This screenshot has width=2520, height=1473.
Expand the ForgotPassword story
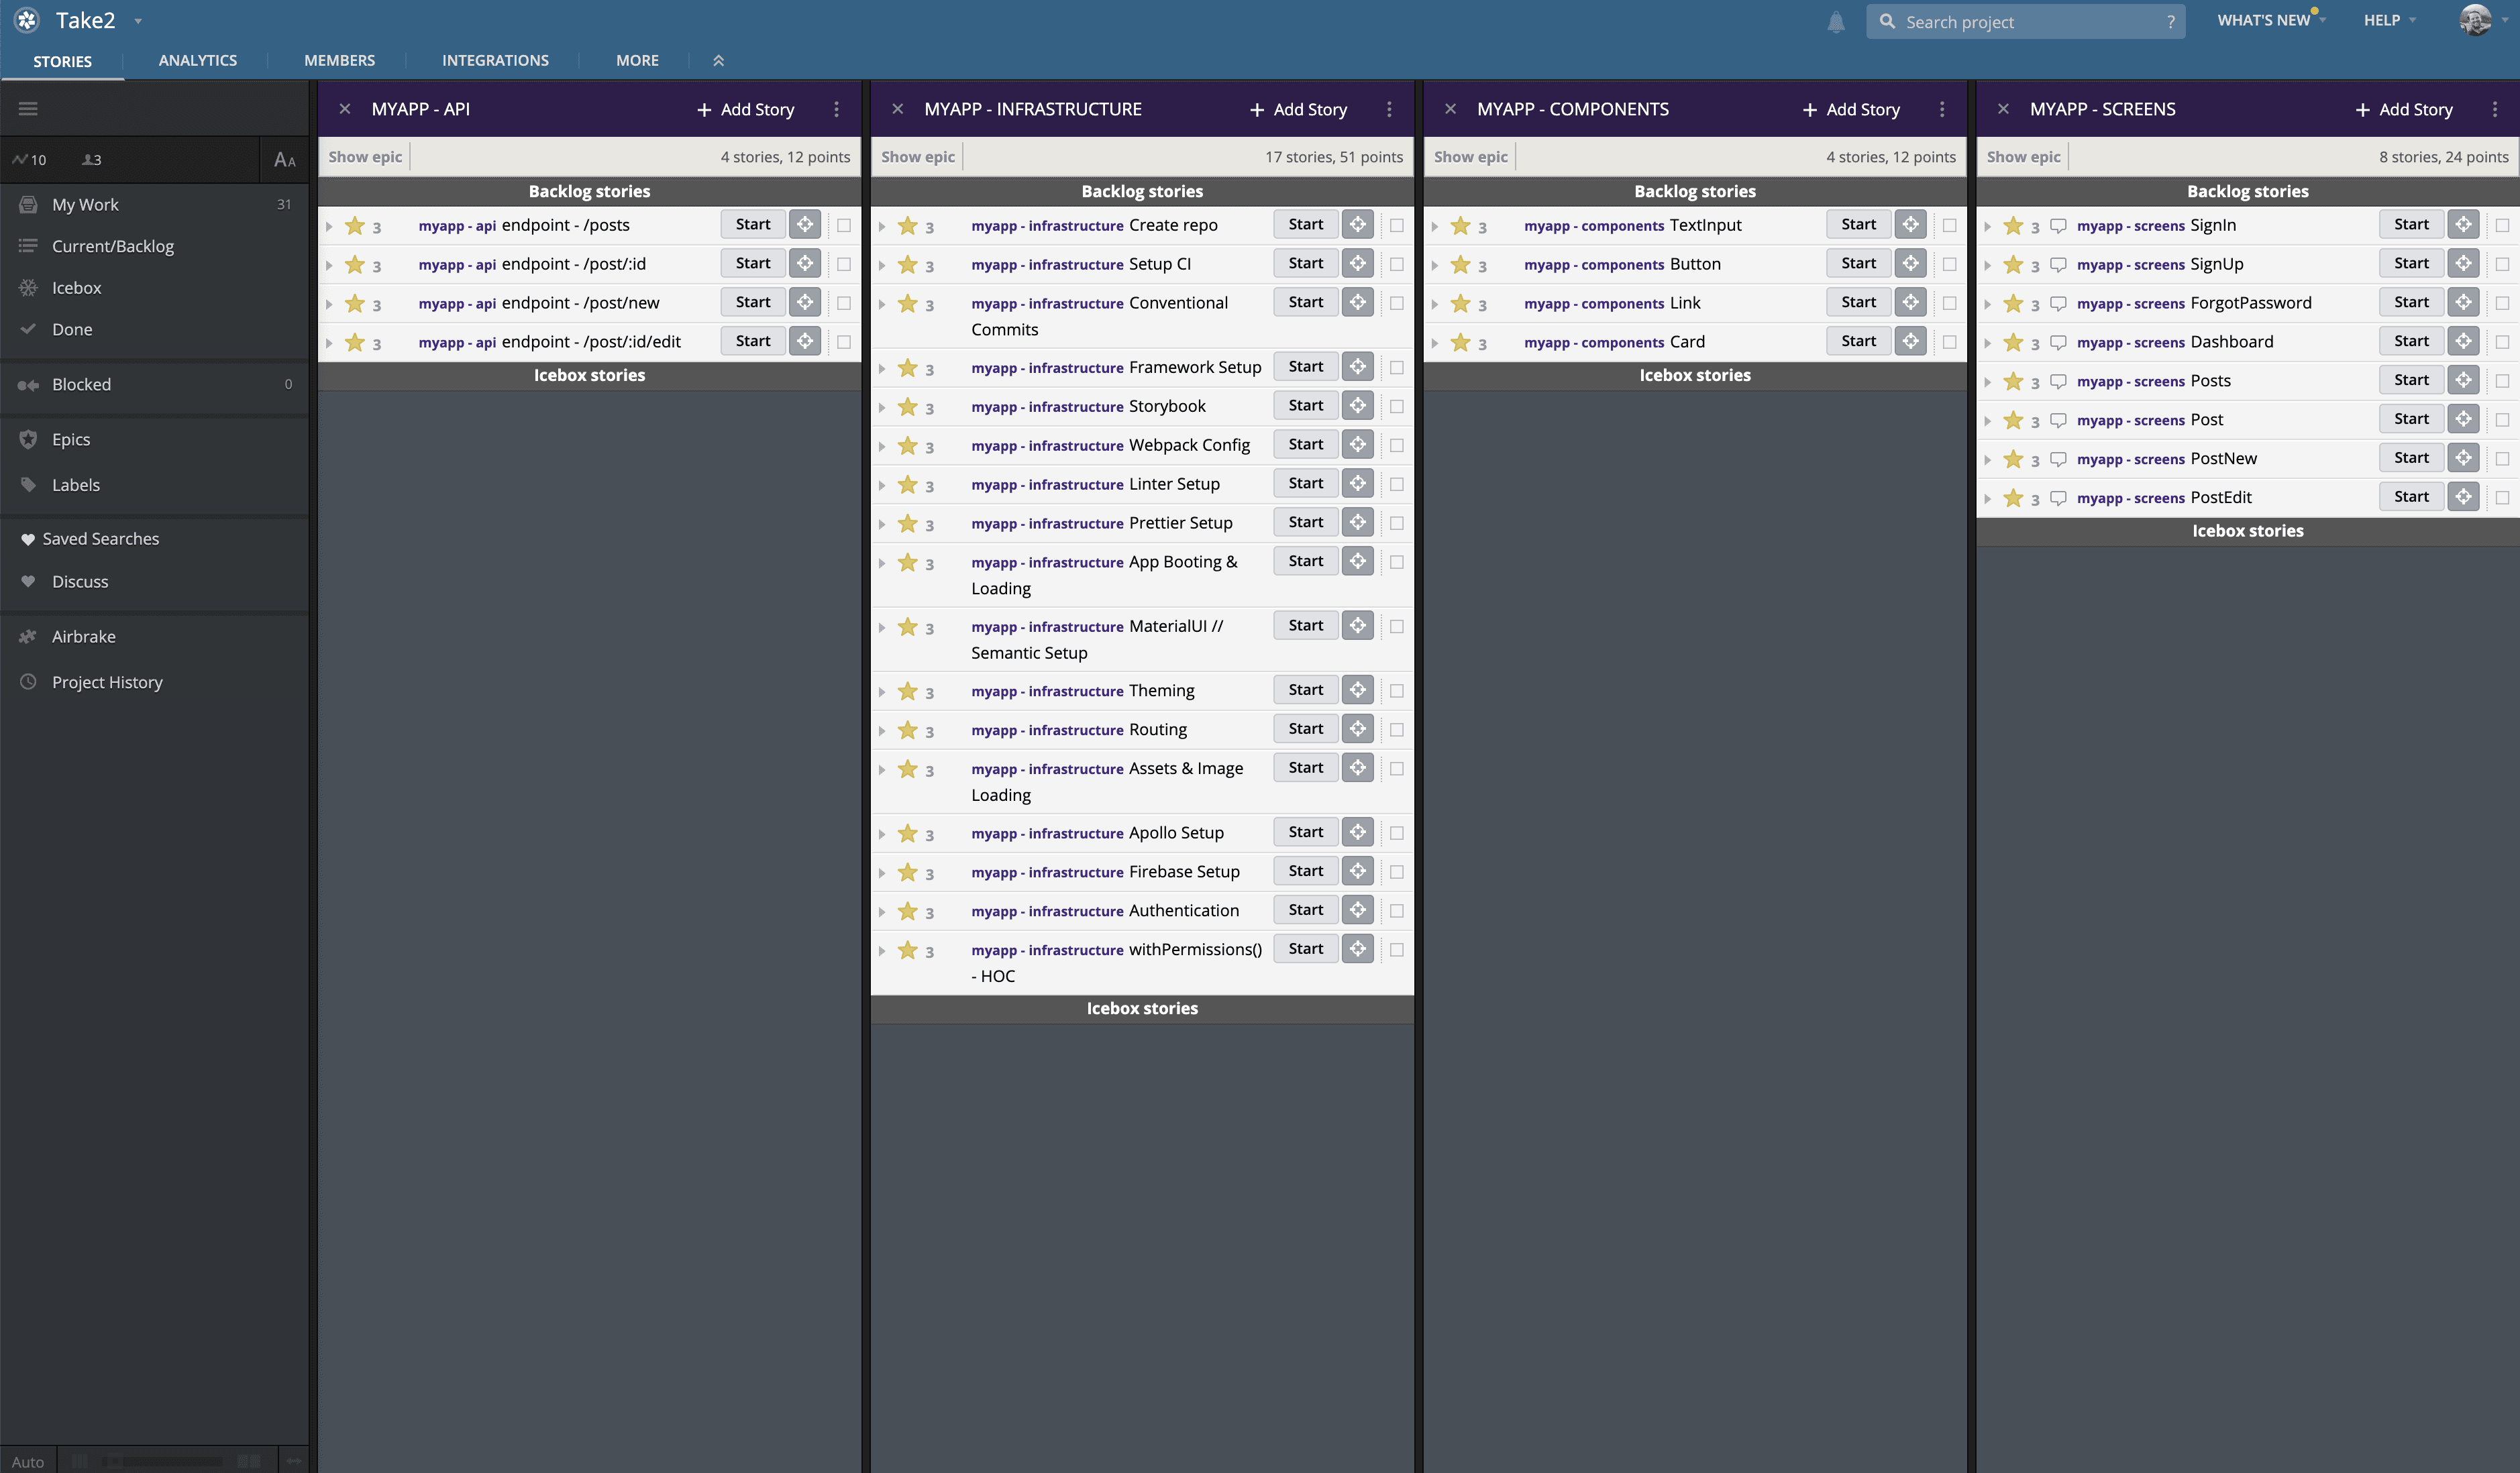click(1988, 305)
